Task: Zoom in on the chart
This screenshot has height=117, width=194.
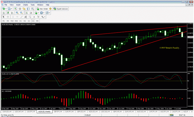Action: [x=17, y=13]
